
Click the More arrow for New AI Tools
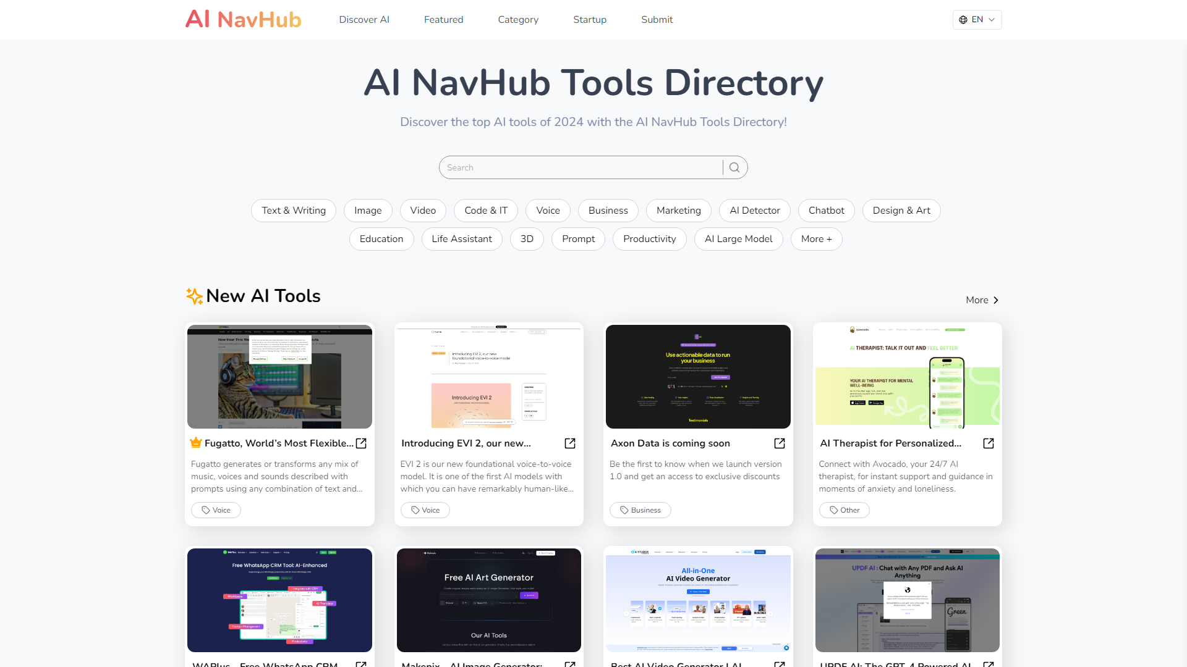click(982, 300)
